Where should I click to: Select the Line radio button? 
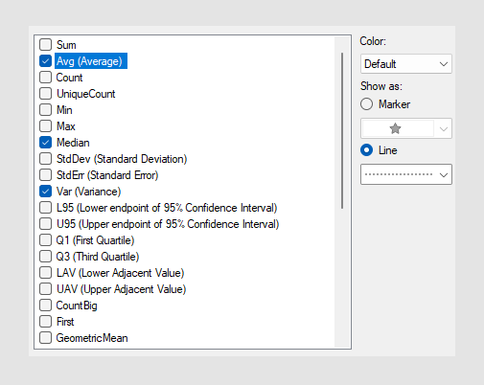(x=366, y=150)
